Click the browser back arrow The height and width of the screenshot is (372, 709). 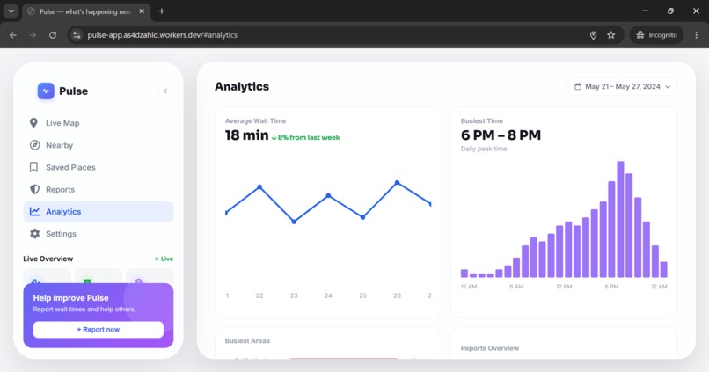click(x=12, y=35)
